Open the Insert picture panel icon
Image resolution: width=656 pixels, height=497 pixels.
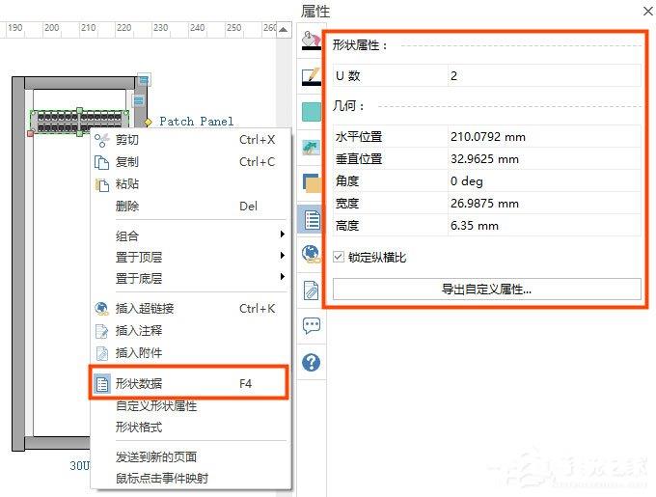311,148
